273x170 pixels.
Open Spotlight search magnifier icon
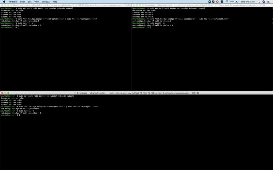pos(259,1)
